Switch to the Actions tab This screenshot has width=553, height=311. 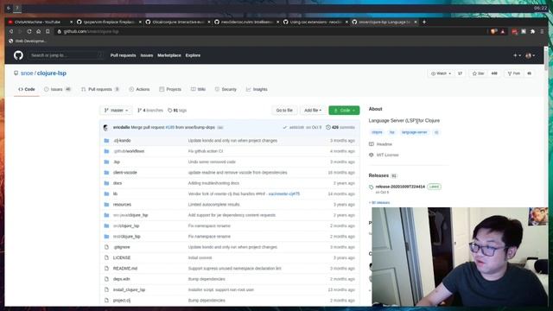[139, 89]
